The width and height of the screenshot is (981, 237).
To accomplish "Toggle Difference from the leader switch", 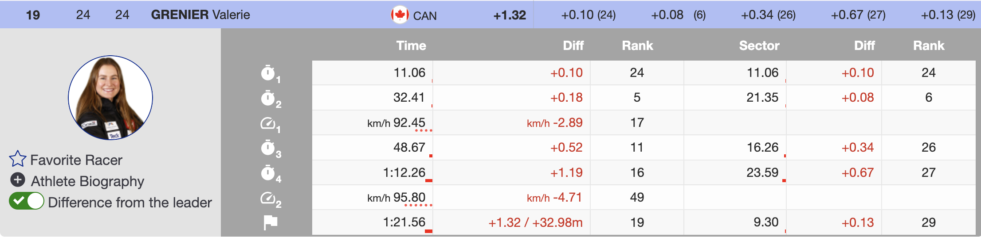I will pos(27,201).
